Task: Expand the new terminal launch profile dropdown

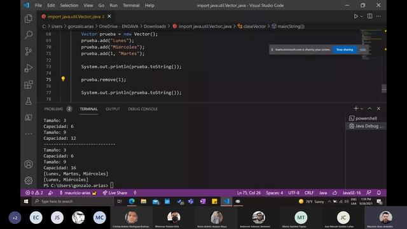Action: [x=362, y=109]
